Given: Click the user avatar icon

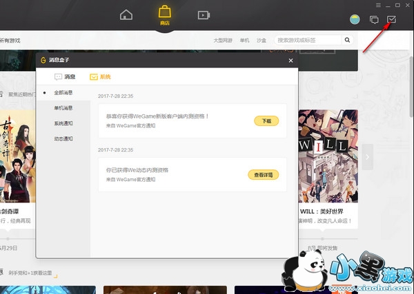Looking at the screenshot, I should 355,19.
